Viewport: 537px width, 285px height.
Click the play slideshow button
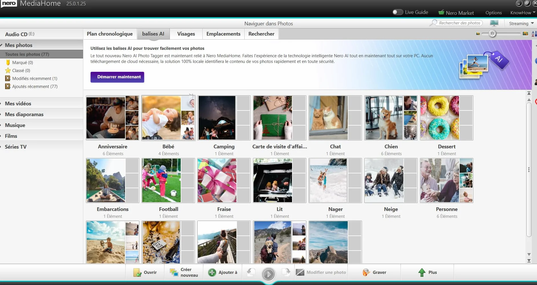[268, 274]
